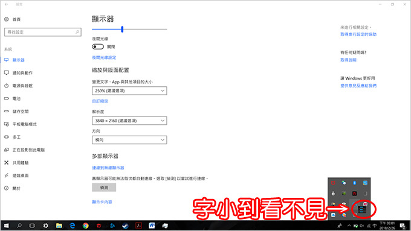
Task: Open taskbar search magnifier
Action: [x=19, y=226]
